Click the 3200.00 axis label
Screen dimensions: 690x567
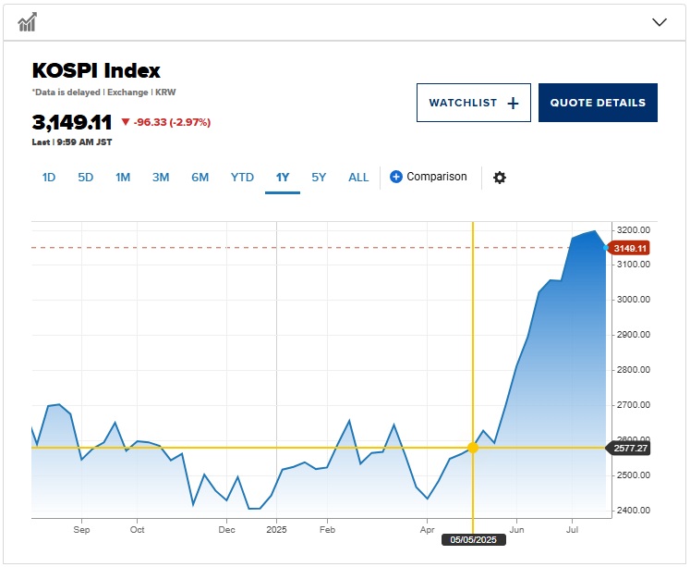click(x=634, y=230)
